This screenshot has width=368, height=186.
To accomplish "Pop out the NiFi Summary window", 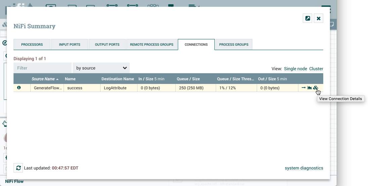I will point(308,18).
